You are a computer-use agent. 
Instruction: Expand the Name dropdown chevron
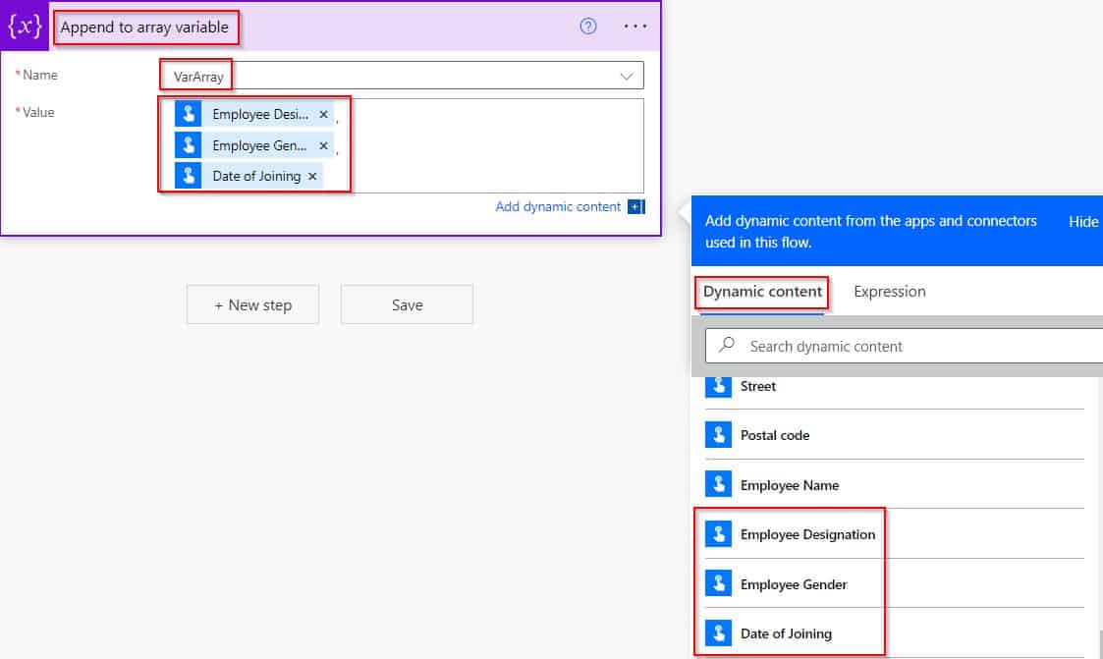(626, 76)
